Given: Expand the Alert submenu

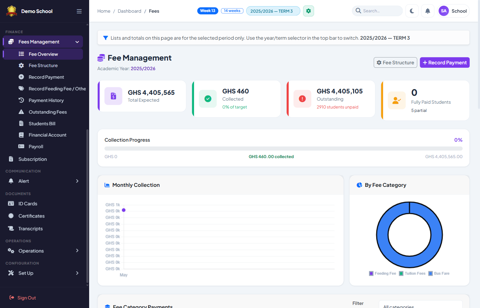Looking at the screenshot, I should click(77, 181).
